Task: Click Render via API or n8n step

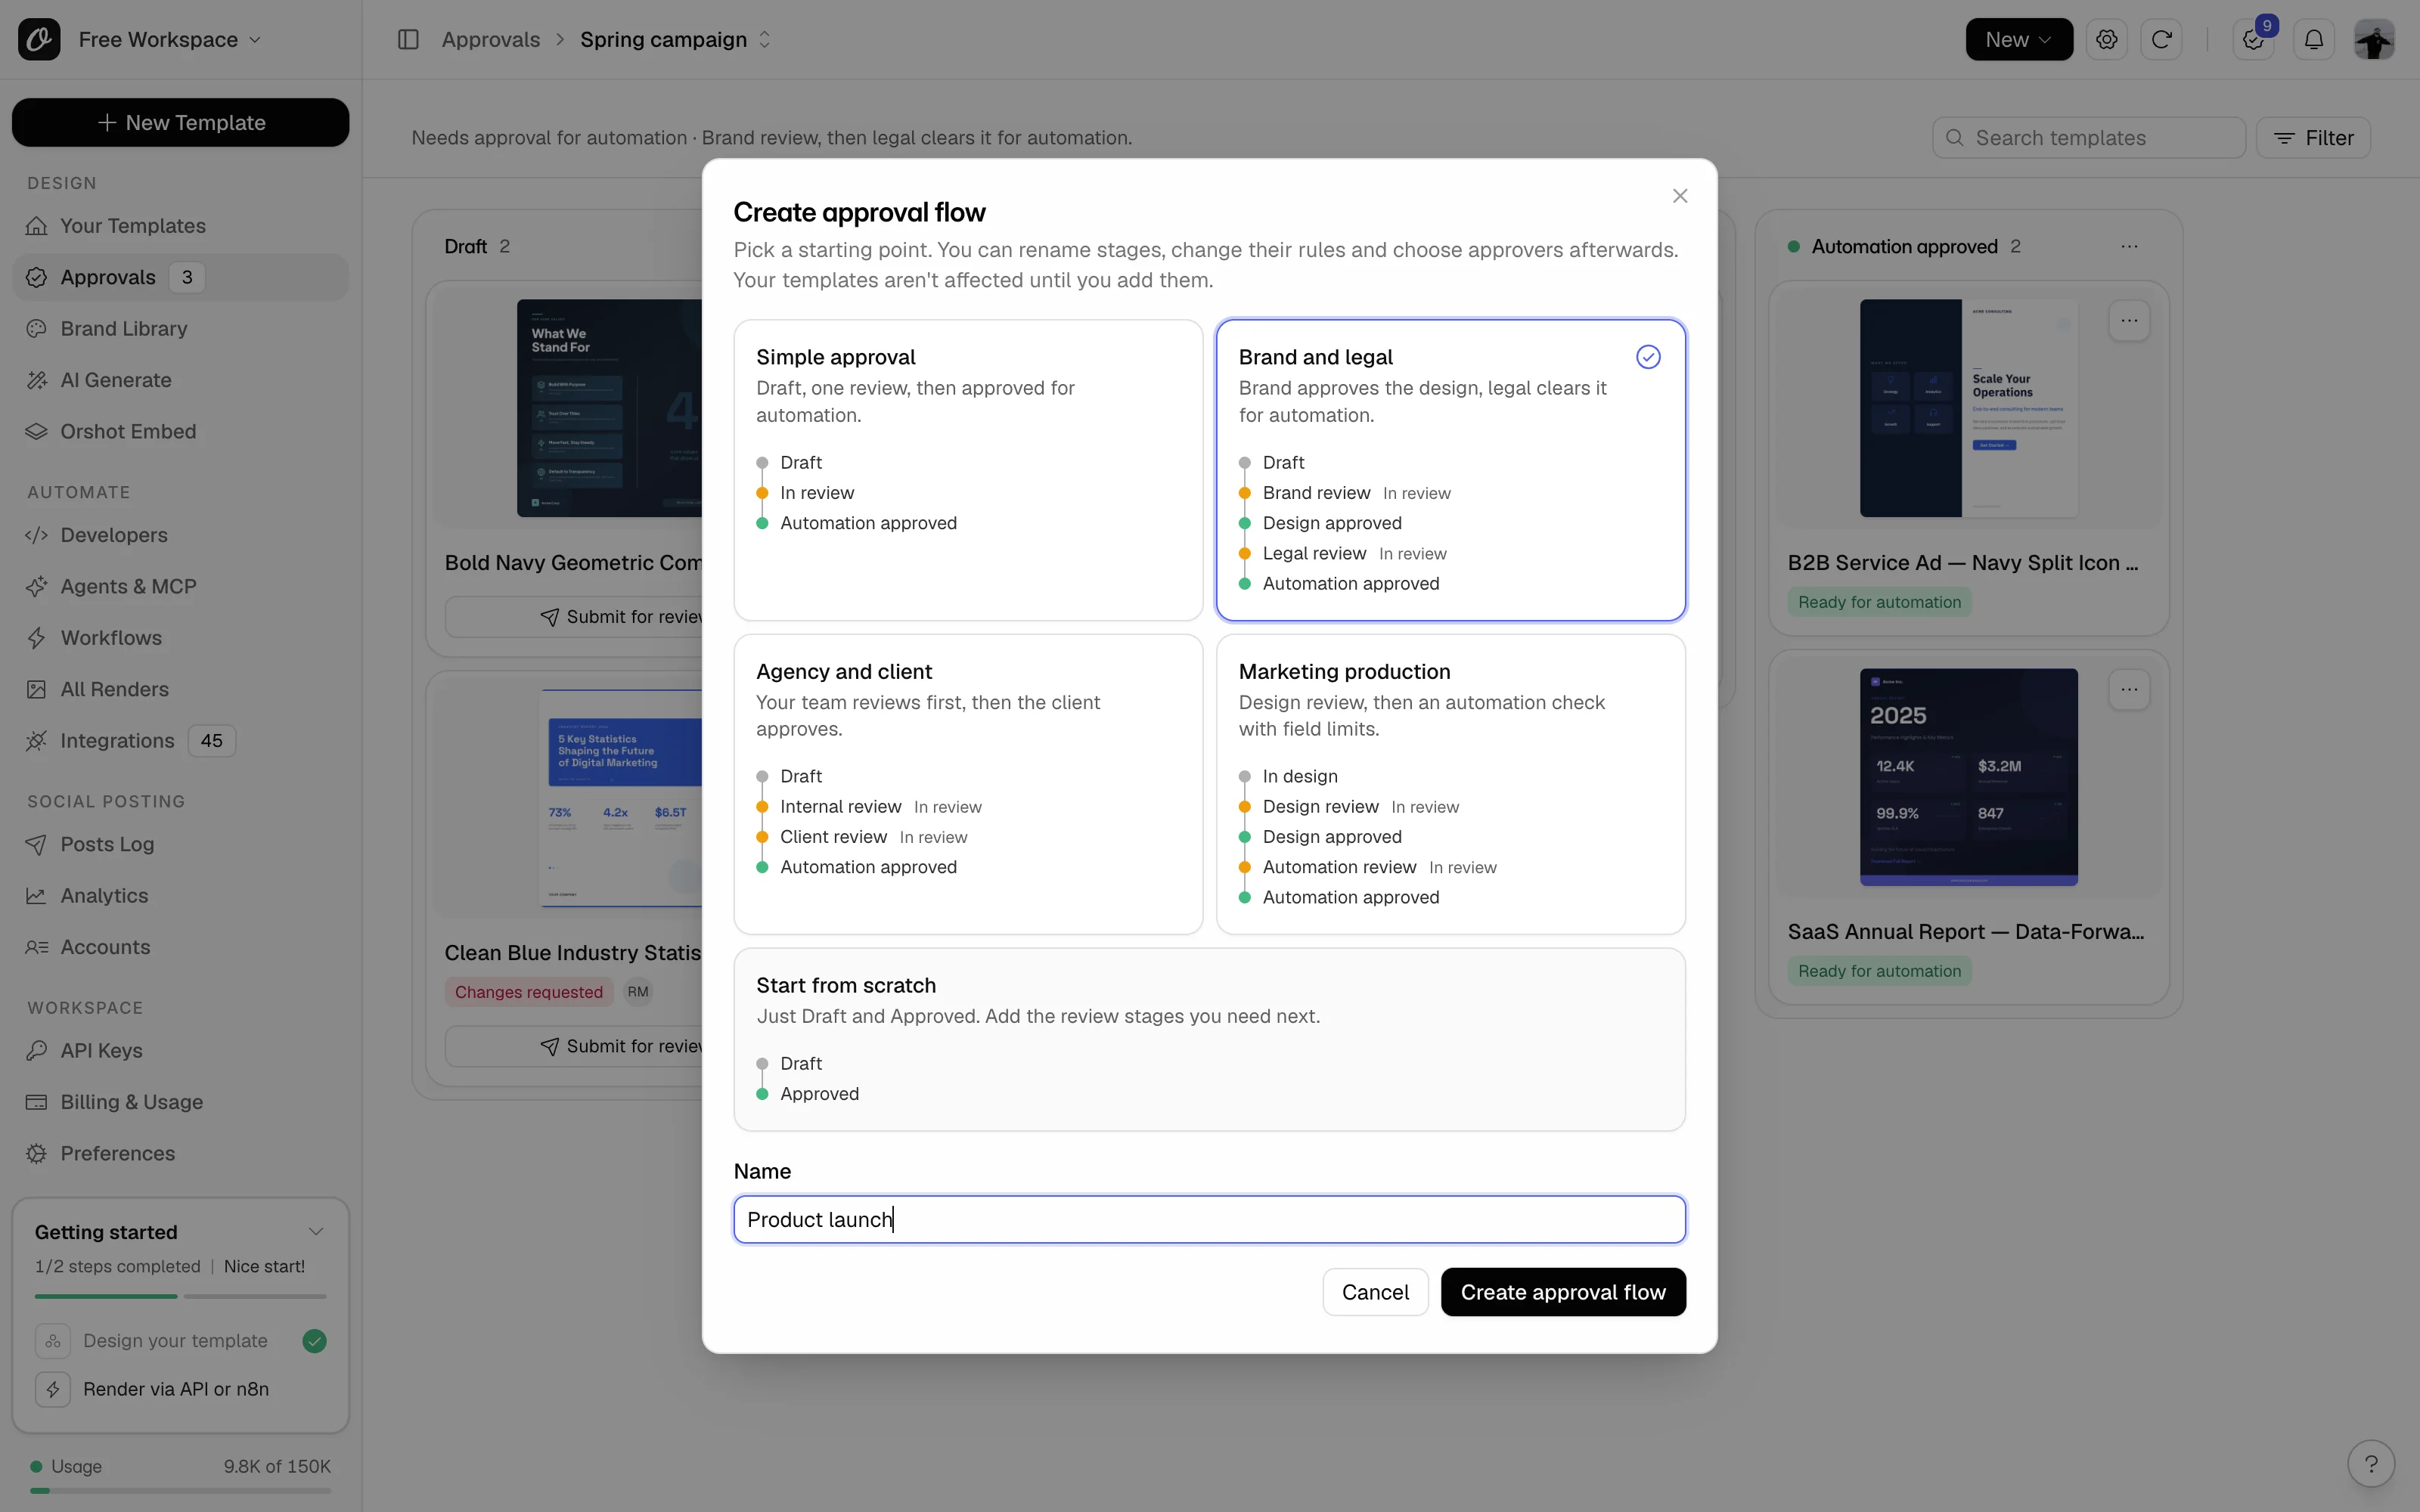Action: [x=180, y=1389]
